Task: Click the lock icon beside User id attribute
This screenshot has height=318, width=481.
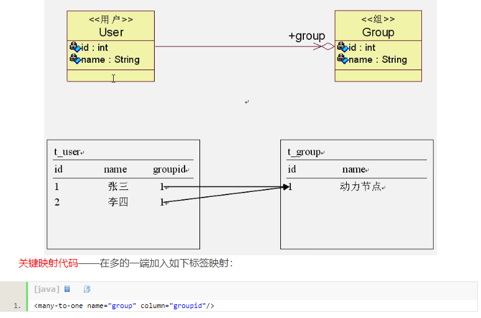Action: point(75,47)
